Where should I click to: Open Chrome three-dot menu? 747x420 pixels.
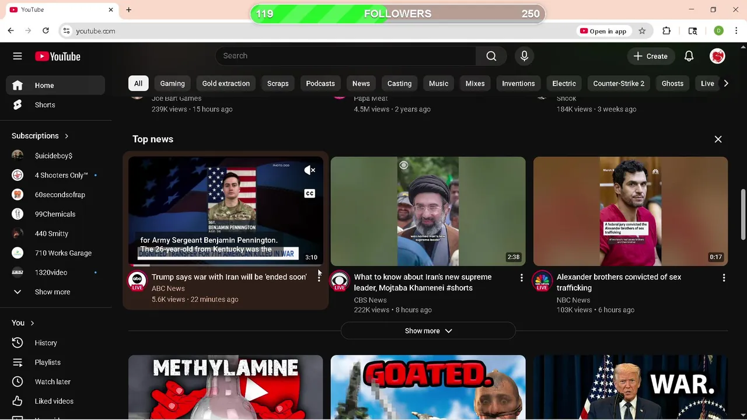pos(736,31)
